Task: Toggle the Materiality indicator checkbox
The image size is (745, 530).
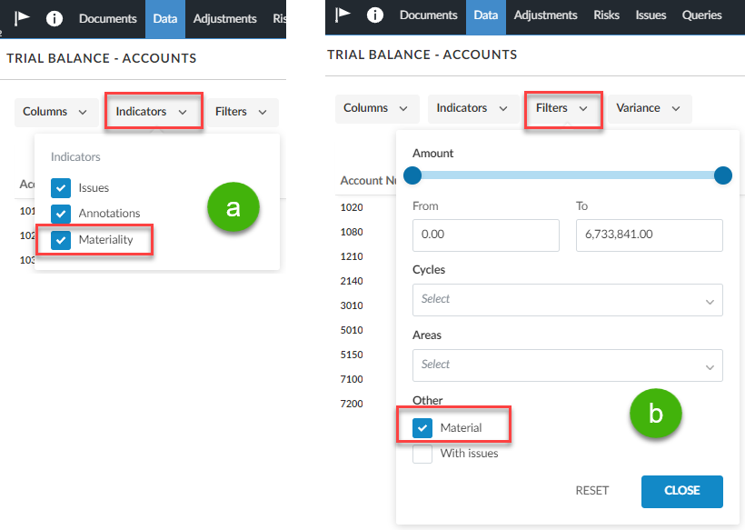Action: 61,240
